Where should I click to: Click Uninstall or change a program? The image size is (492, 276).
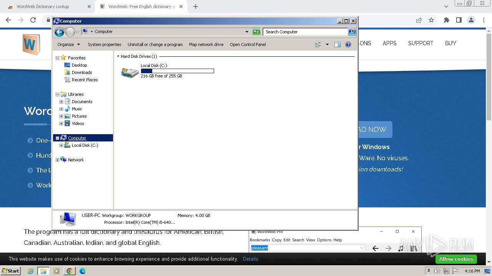(x=155, y=44)
